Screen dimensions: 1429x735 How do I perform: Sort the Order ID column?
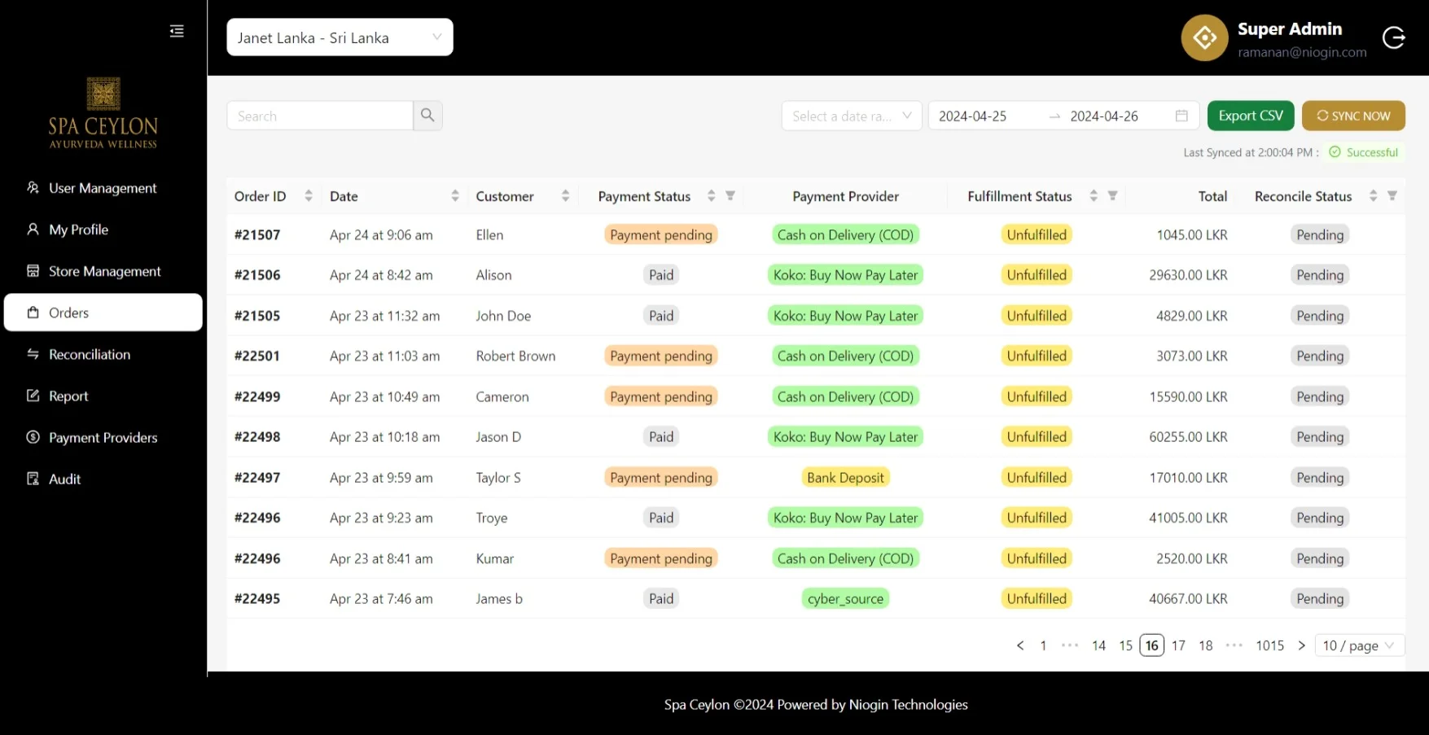pyautogui.click(x=308, y=196)
